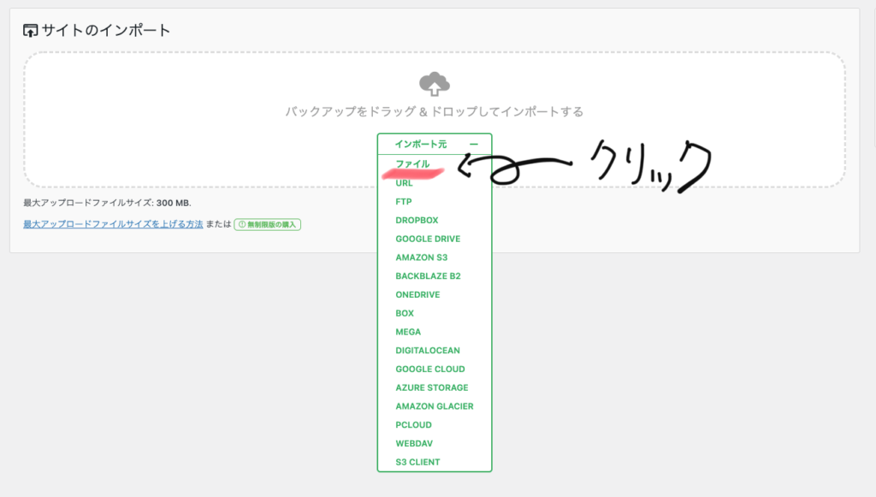Select GOOGLE DRIVE import option

click(x=428, y=239)
